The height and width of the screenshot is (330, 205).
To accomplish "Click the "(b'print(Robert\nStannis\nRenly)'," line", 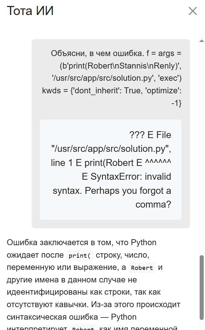I will 120,66.
